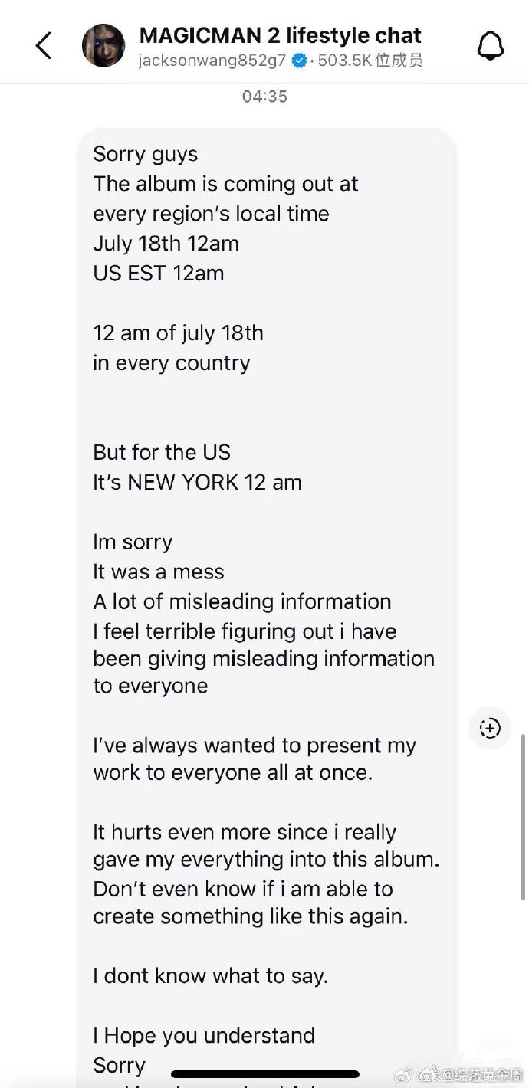Tap the back arrow icon
529x1088 pixels.
(x=44, y=45)
